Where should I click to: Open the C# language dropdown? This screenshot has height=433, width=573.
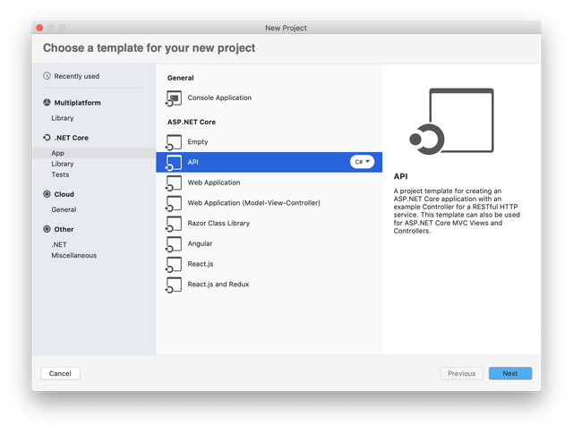[x=362, y=162]
